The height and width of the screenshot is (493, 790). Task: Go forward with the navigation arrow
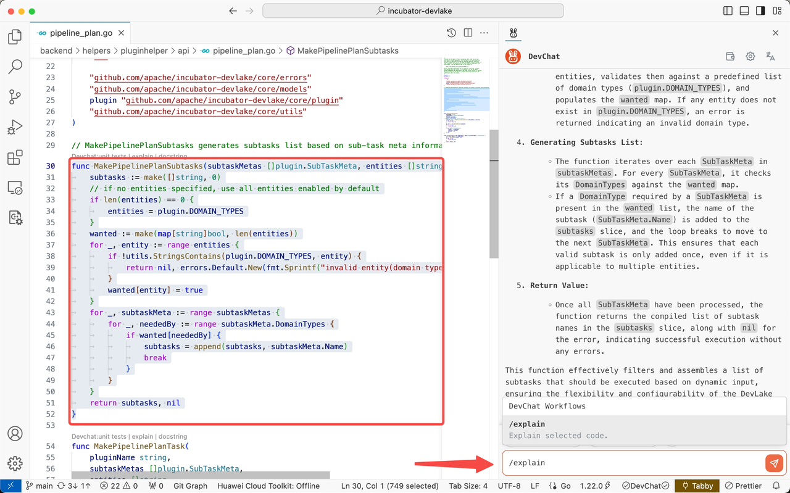point(249,11)
